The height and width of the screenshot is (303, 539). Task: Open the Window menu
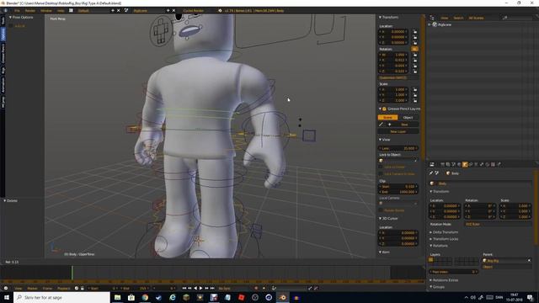coord(46,11)
